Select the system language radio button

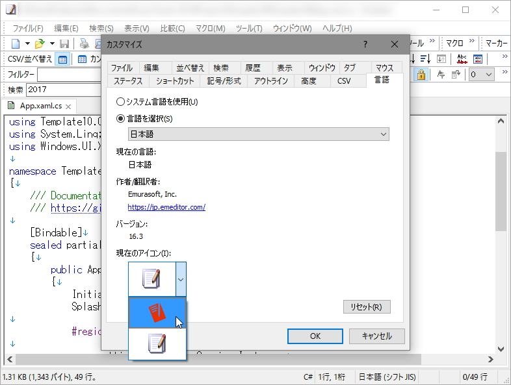click(120, 102)
